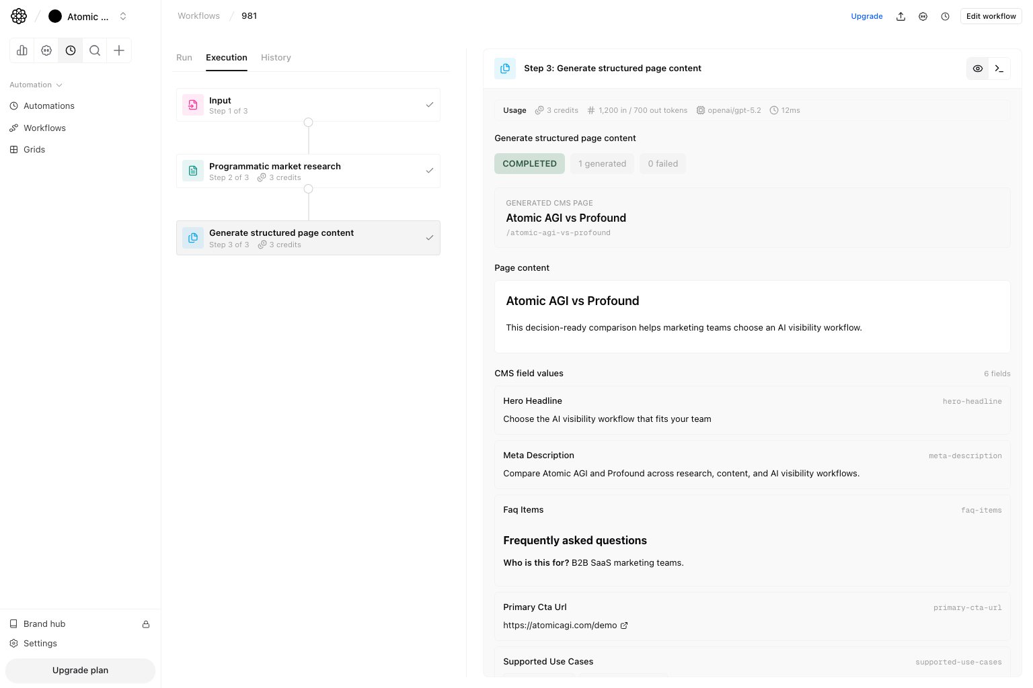Viewport: 1033px width, 688px height.
Task: Open Automations in the sidebar
Action: pyautogui.click(x=48, y=105)
